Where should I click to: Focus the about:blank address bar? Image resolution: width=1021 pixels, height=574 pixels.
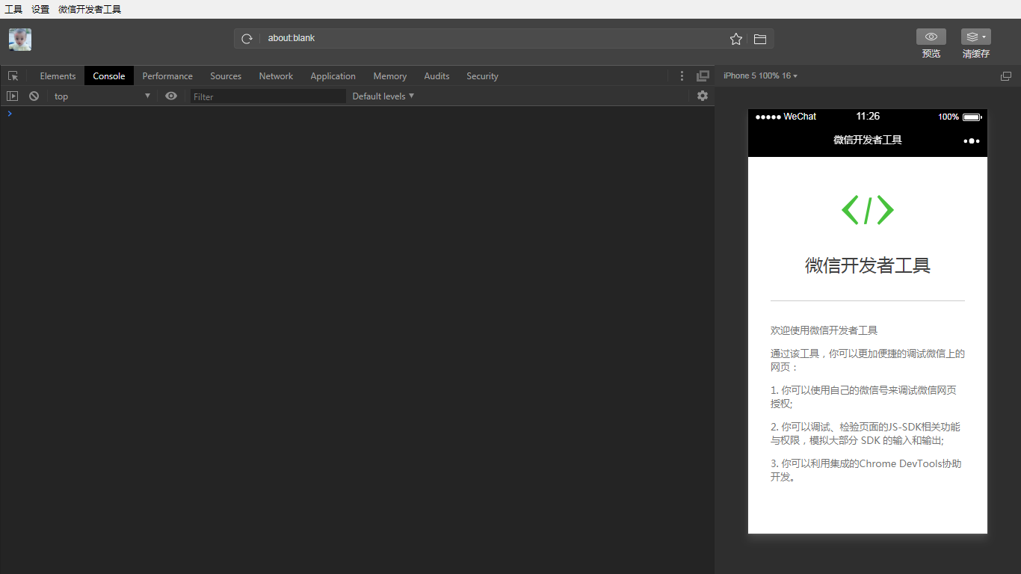click(493, 38)
